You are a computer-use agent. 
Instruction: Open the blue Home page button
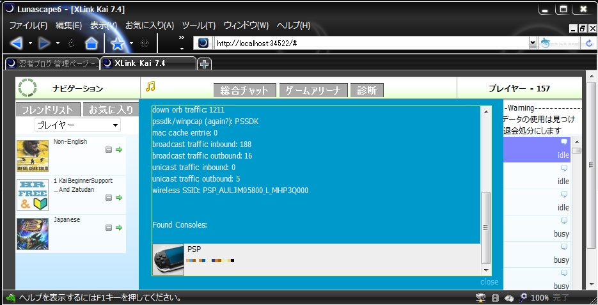pos(91,43)
